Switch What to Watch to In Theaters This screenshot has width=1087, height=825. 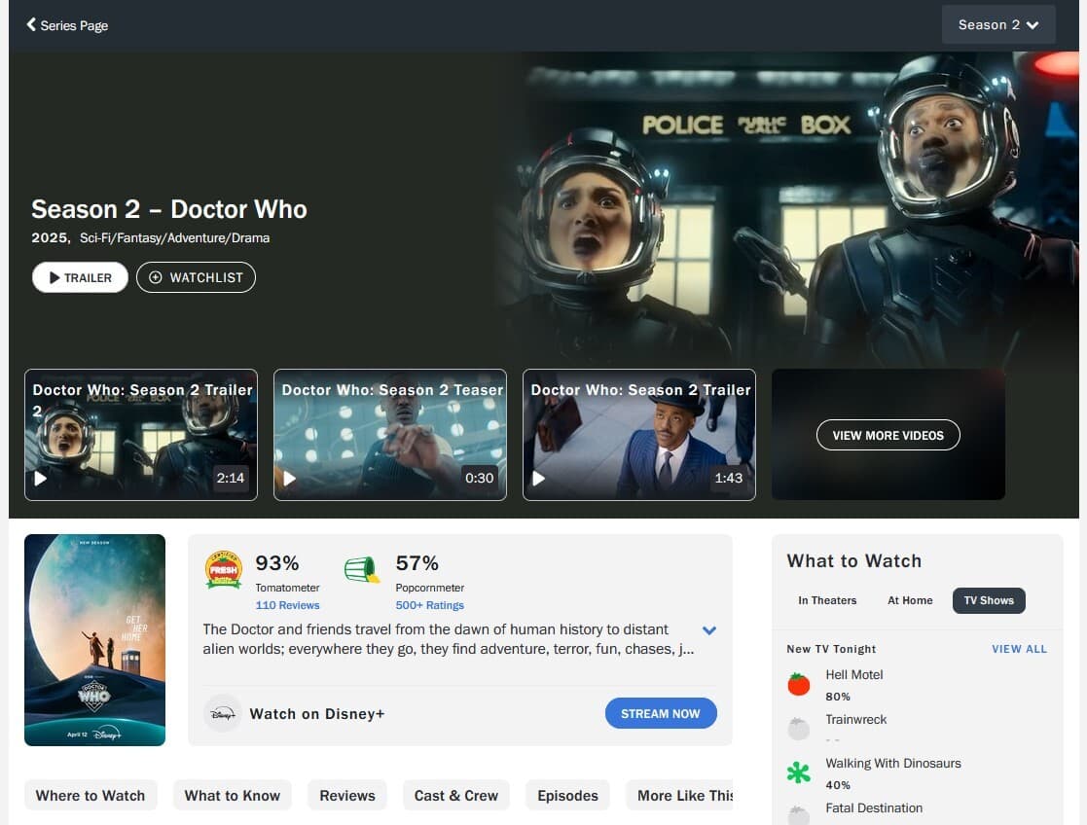click(827, 600)
